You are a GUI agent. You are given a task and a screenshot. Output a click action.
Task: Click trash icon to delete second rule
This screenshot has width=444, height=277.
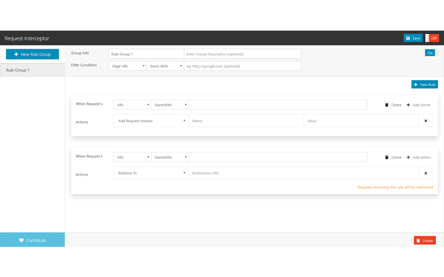(x=386, y=157)
